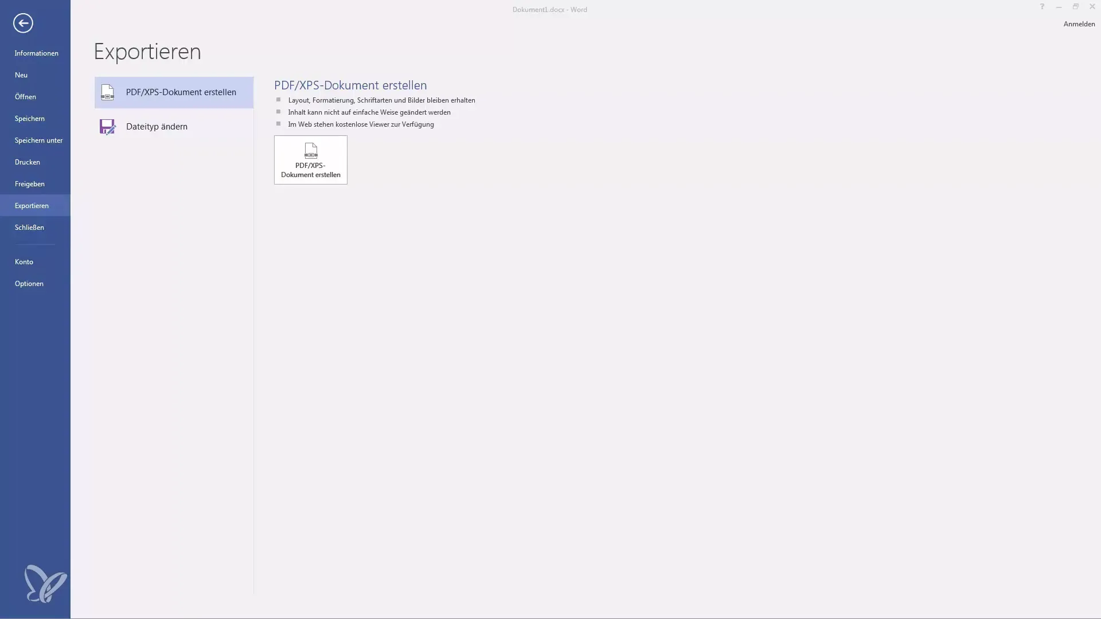Click the Freigeben sidebar icon
This screenshot has height=619, width=1101.
(x=29, y=183)
